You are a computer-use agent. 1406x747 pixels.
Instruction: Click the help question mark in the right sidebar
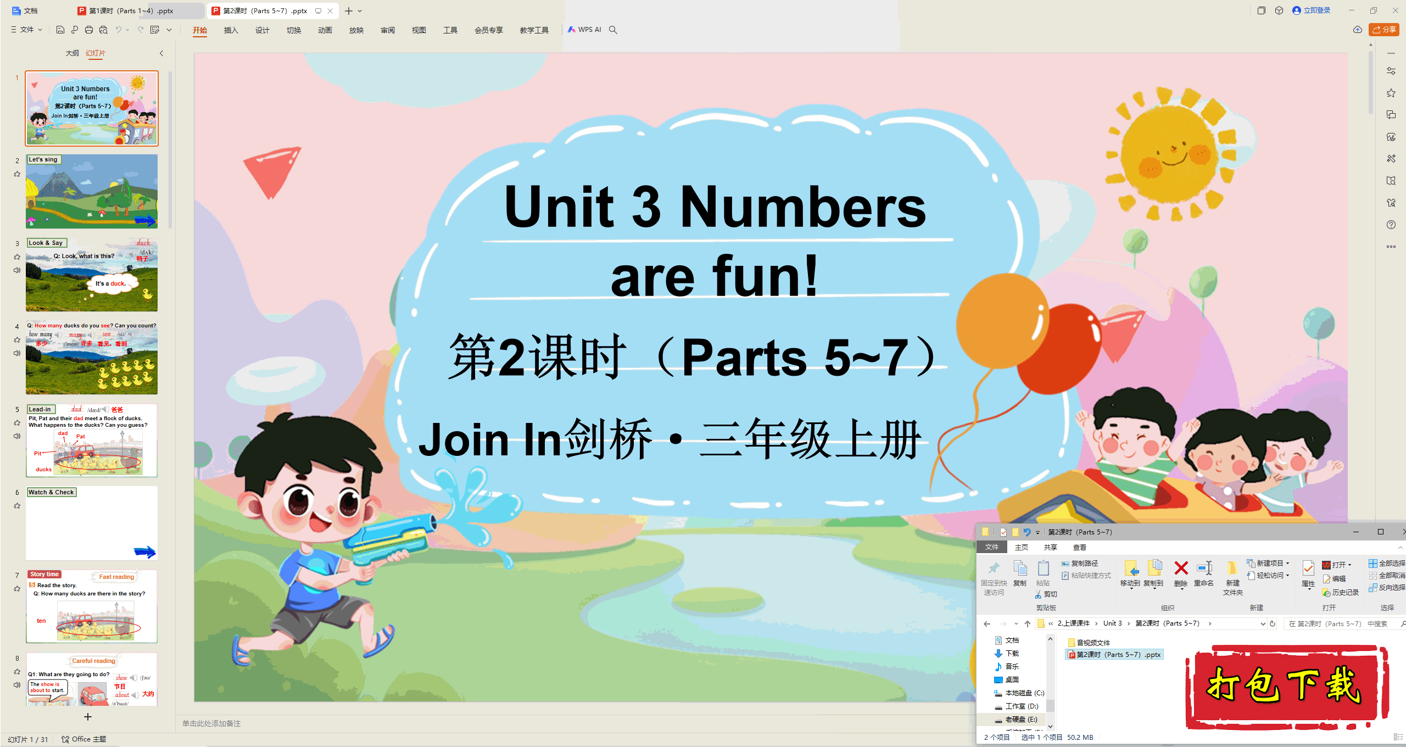(x=1391, y=225)
